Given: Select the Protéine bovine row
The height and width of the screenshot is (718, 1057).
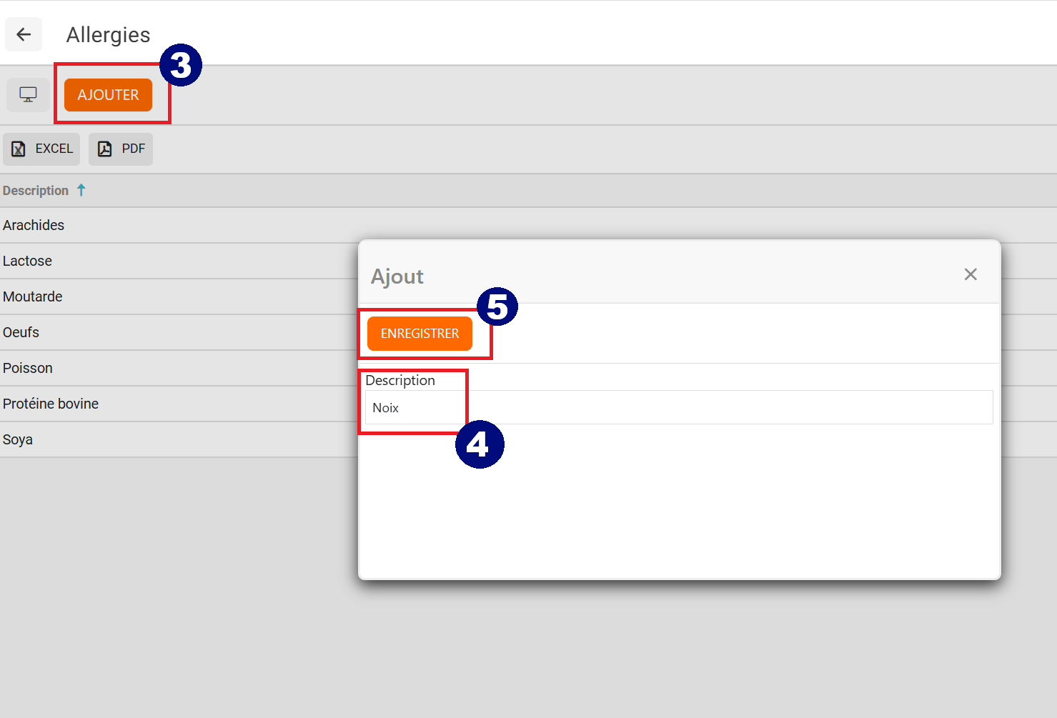Looking at the screenshot, I should click(51, 404).
